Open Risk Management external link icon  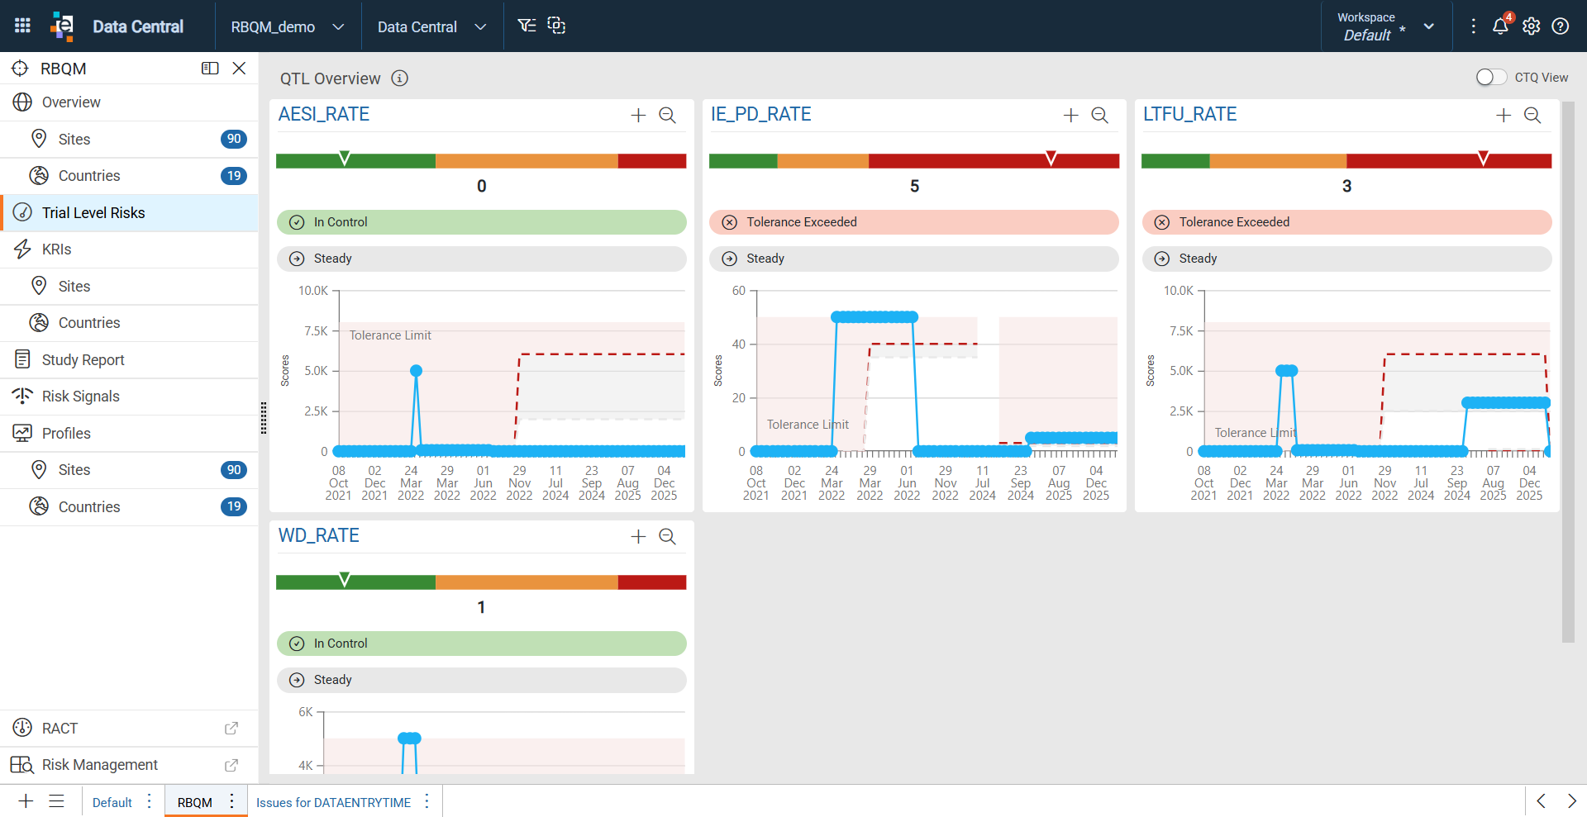coord(231,765)
